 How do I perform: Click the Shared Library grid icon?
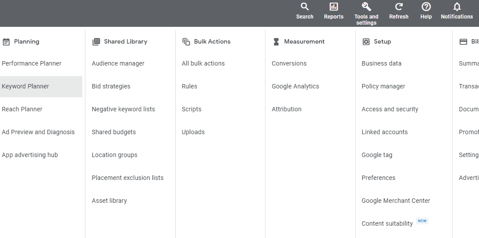click(x=96, y=42)
